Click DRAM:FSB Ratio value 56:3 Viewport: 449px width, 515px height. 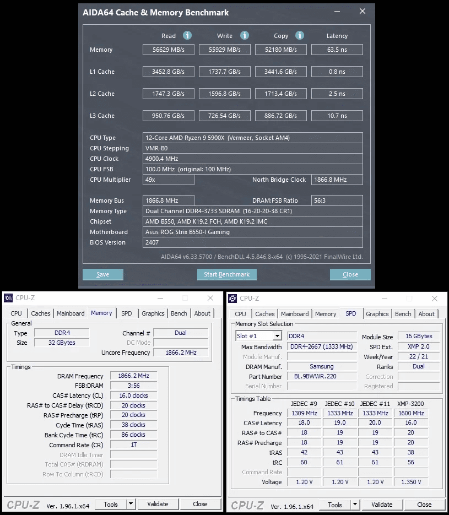click(x=337, y=200)
